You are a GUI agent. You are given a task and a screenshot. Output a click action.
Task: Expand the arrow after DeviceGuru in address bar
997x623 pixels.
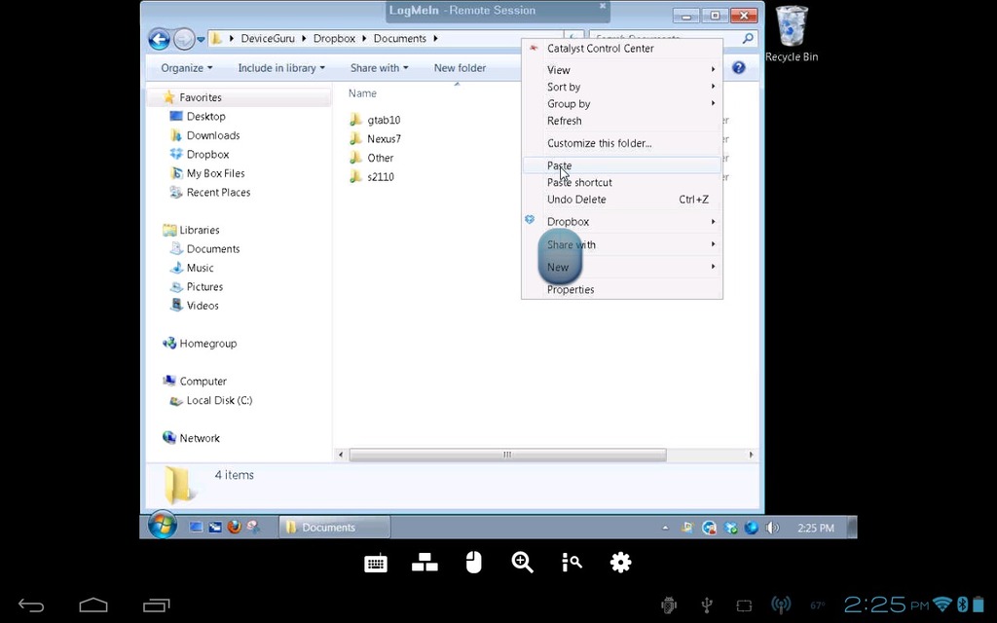coord(304,38)
